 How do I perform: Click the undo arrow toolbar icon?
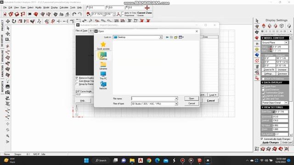(74, 14)
